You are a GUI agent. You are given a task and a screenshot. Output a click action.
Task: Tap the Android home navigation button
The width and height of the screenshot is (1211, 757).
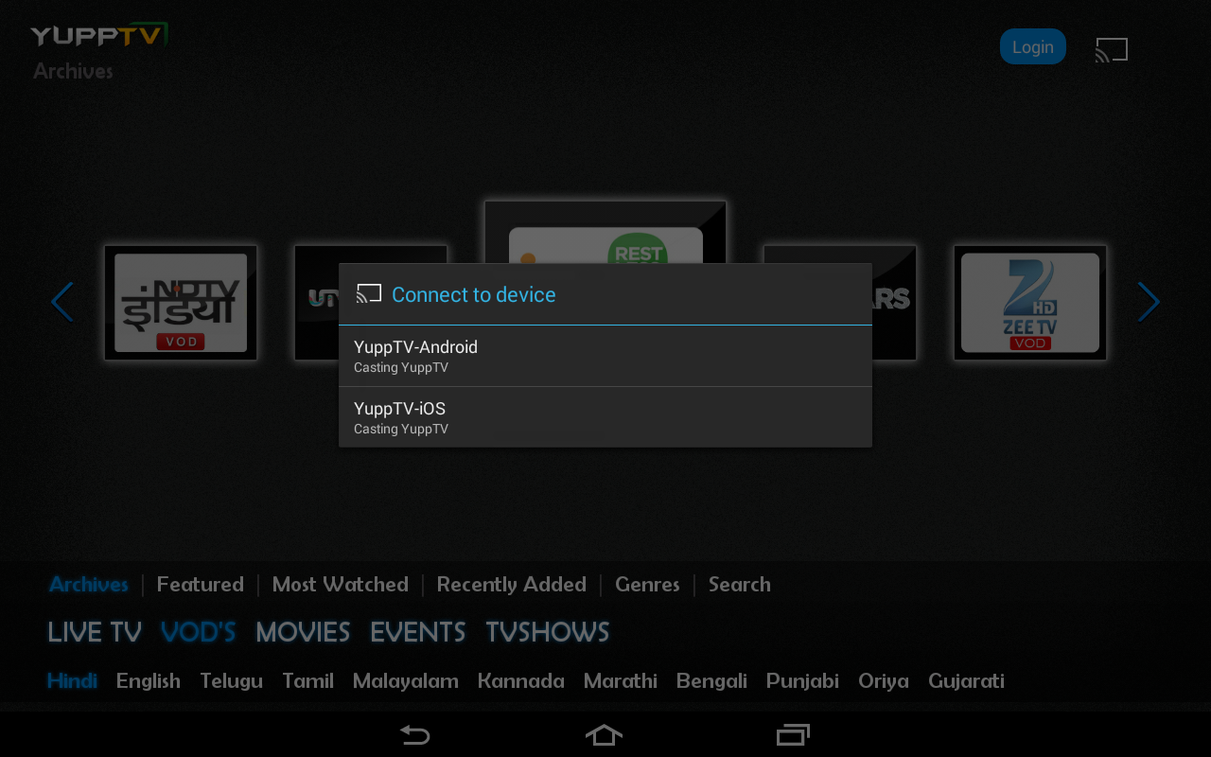click(x=605, y=734)
